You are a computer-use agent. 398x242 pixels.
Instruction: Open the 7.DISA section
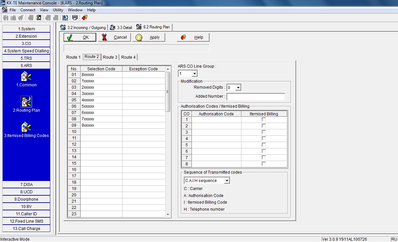pos(26,184)
